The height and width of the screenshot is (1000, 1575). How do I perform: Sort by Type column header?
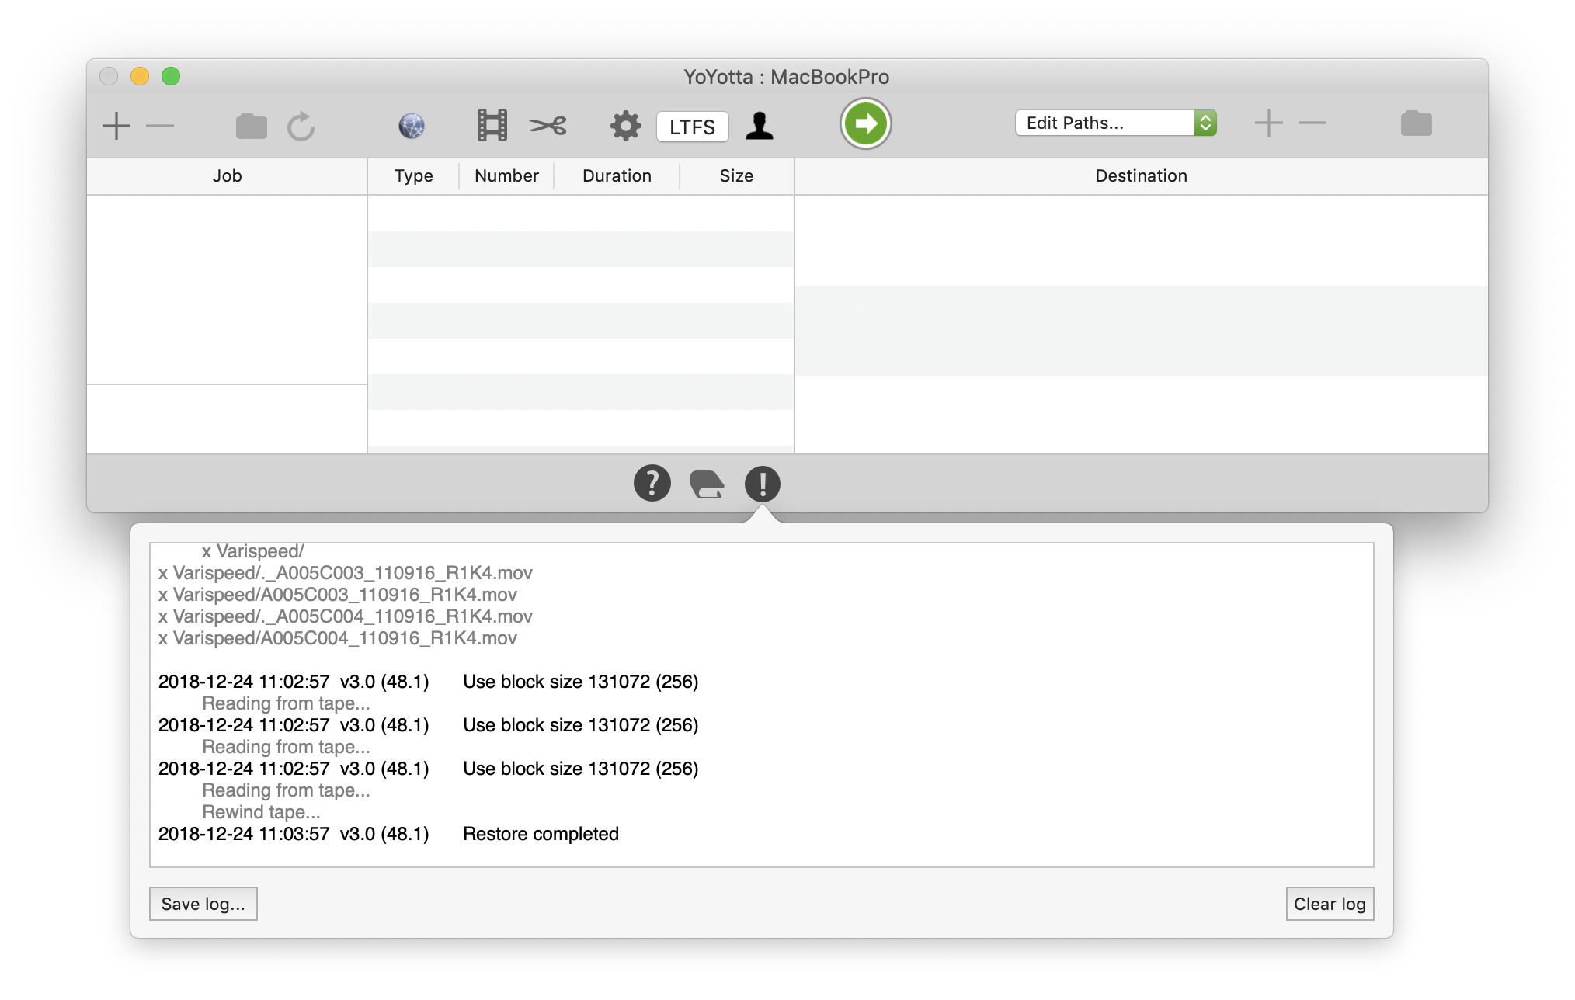[413, 175]
